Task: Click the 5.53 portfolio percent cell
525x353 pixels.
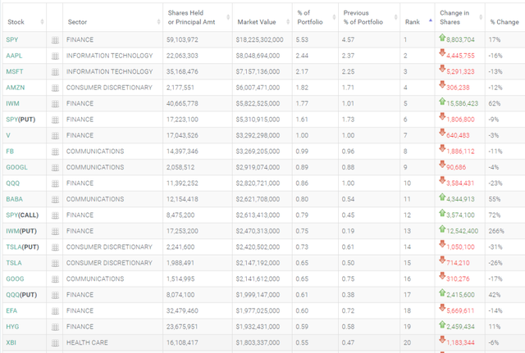Action: [302, 40]
